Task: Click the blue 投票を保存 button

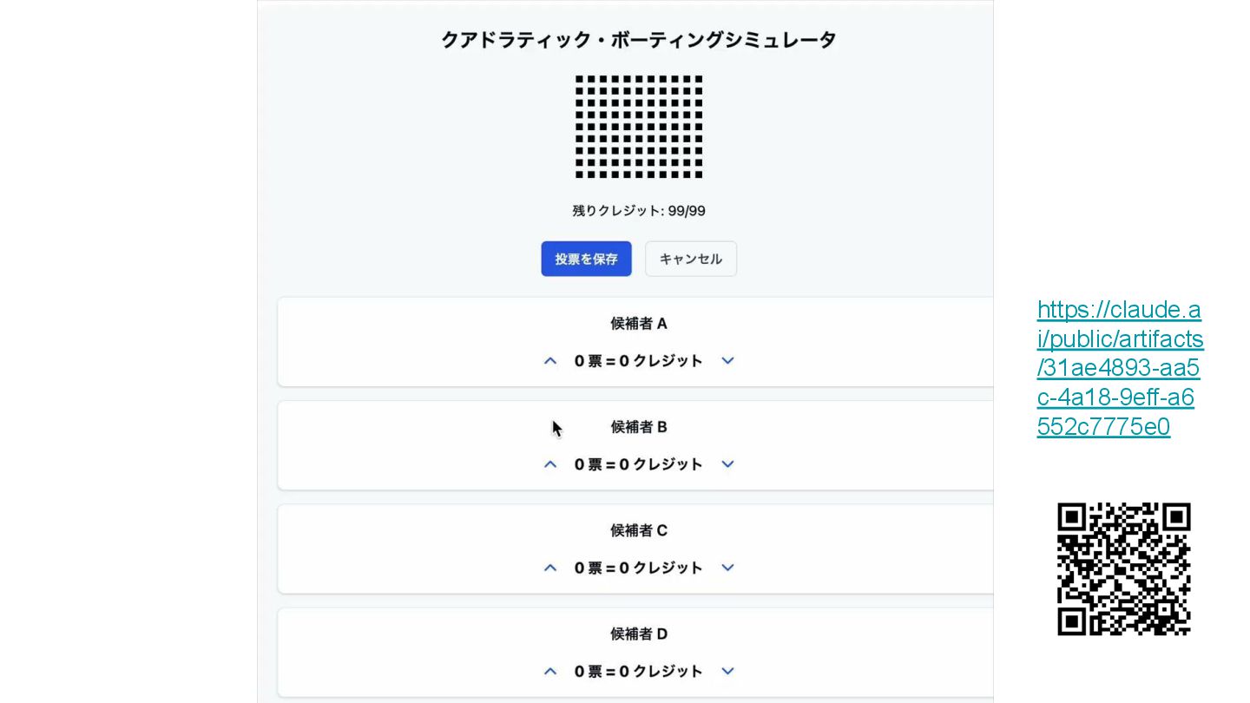Action: point(586,259)
